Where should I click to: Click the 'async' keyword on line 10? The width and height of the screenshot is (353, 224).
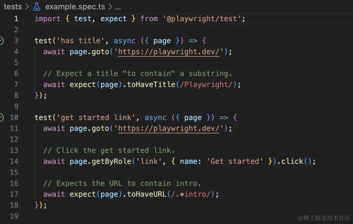155,118
